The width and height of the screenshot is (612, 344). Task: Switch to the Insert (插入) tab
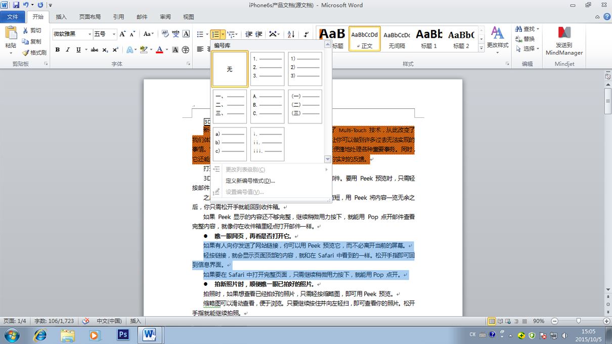click(61, 17)
